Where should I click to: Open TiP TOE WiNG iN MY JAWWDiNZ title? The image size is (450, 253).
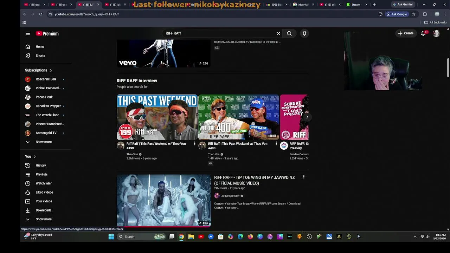click(255, 180)
